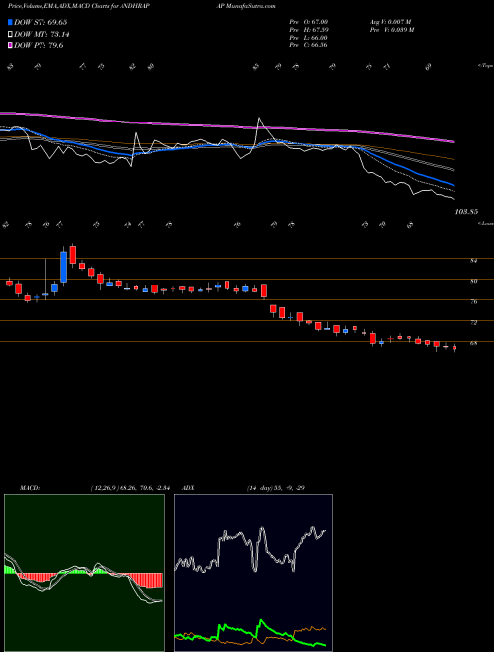Open the MACD histogram chart panel

pos(84,573)
